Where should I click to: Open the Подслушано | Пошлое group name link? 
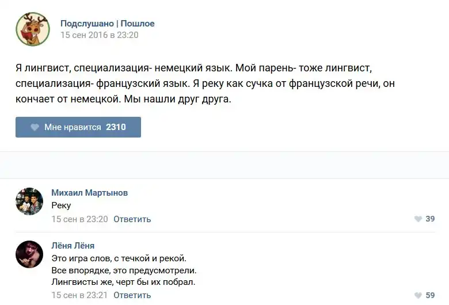click(x=108, y=24)
